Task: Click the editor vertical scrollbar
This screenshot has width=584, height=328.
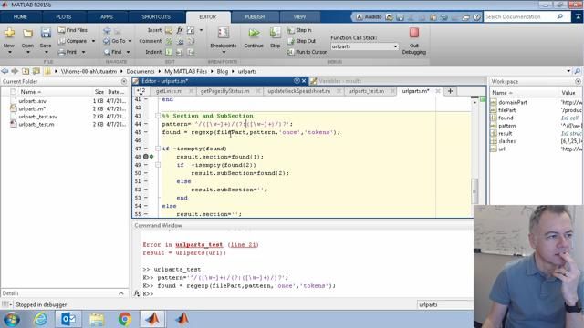Action: tap(474, 190)
